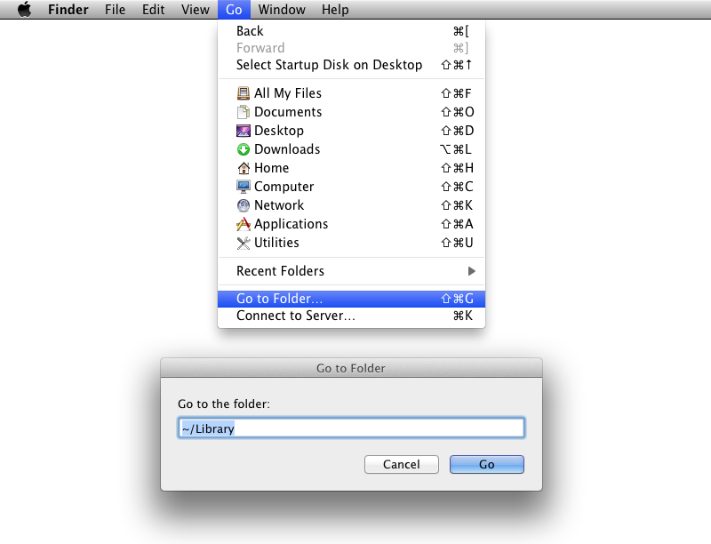
Task: Open the Help menu
Action: 335,10
